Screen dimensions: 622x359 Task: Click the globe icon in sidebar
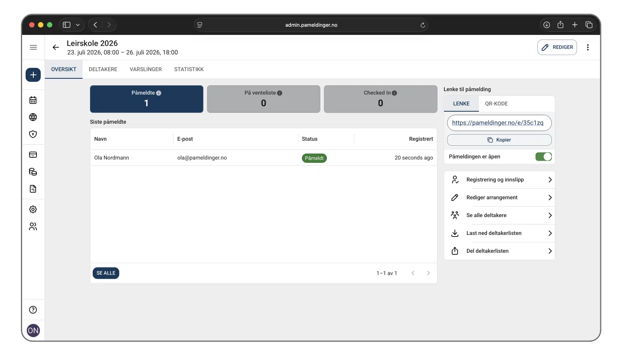click(33, 117)
